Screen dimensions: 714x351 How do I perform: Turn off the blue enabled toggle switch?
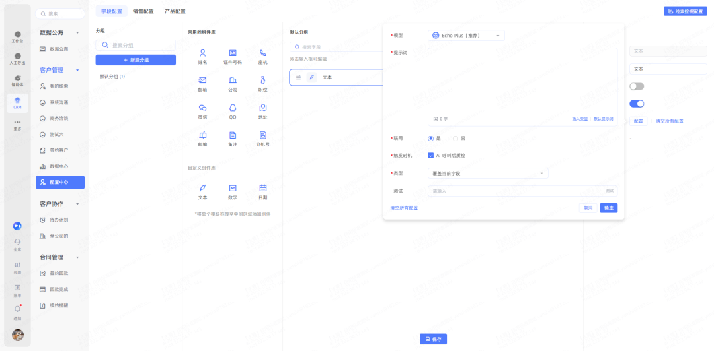[637, 104]
